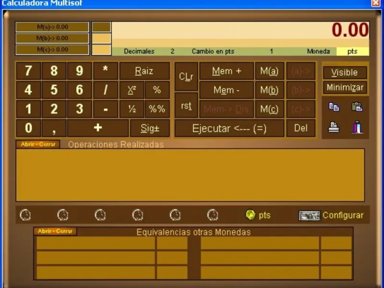Click the minus (-) key
Image resolution: width=384 pixels, height=288 pixels.
pos(106,109)
